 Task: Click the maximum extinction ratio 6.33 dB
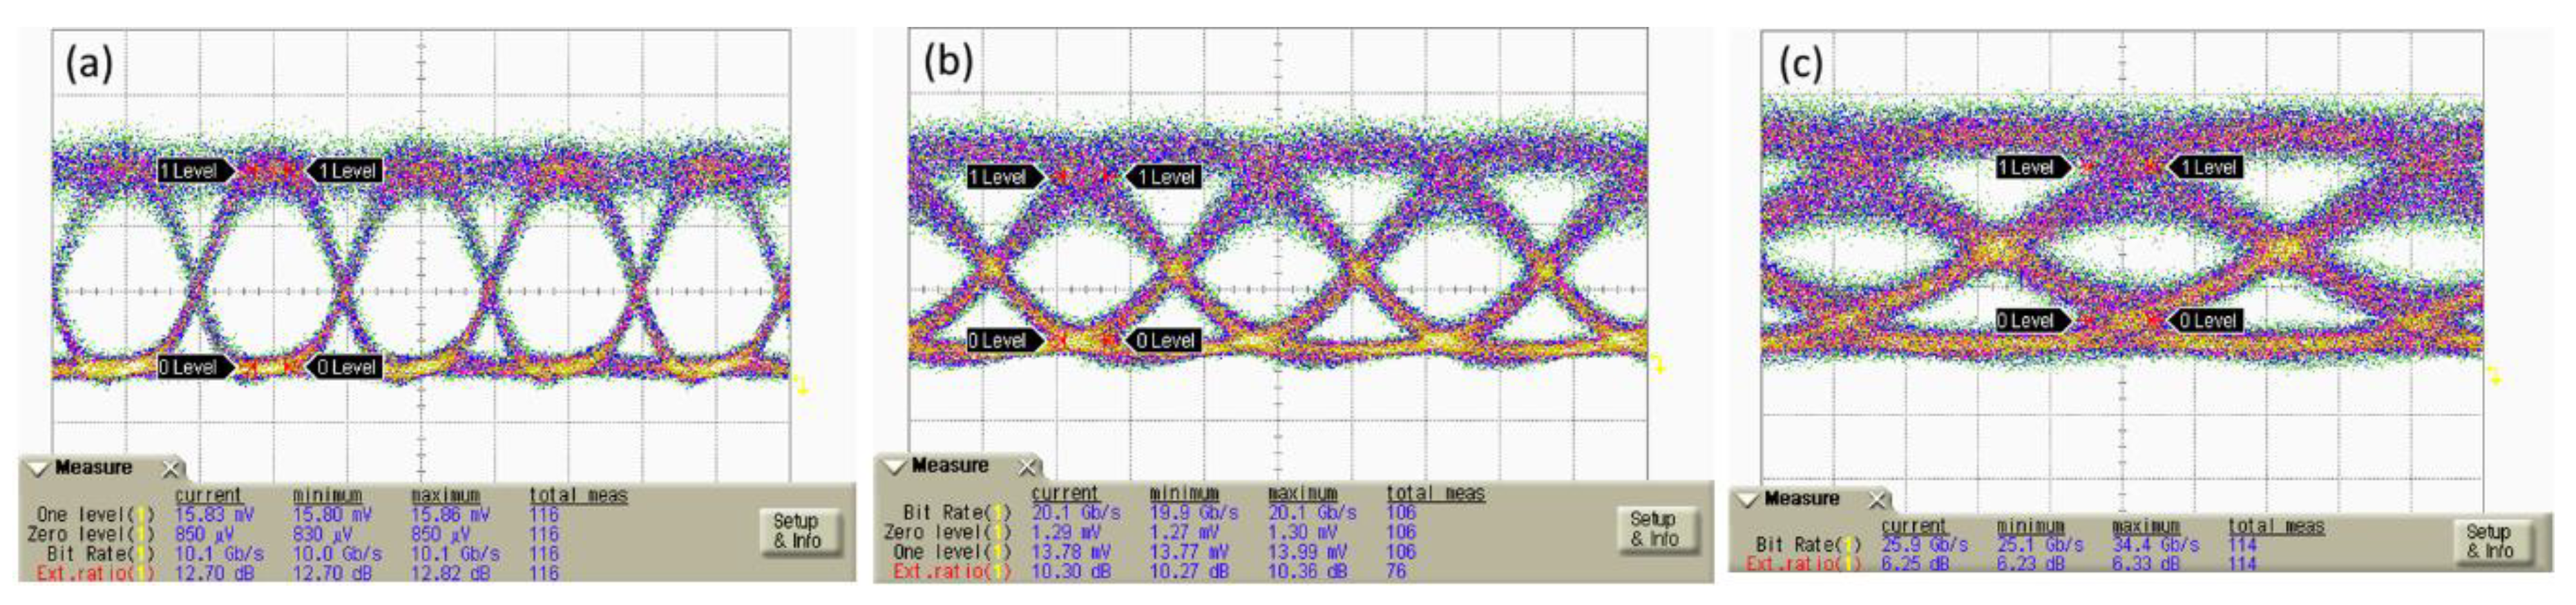[2146, 564]
